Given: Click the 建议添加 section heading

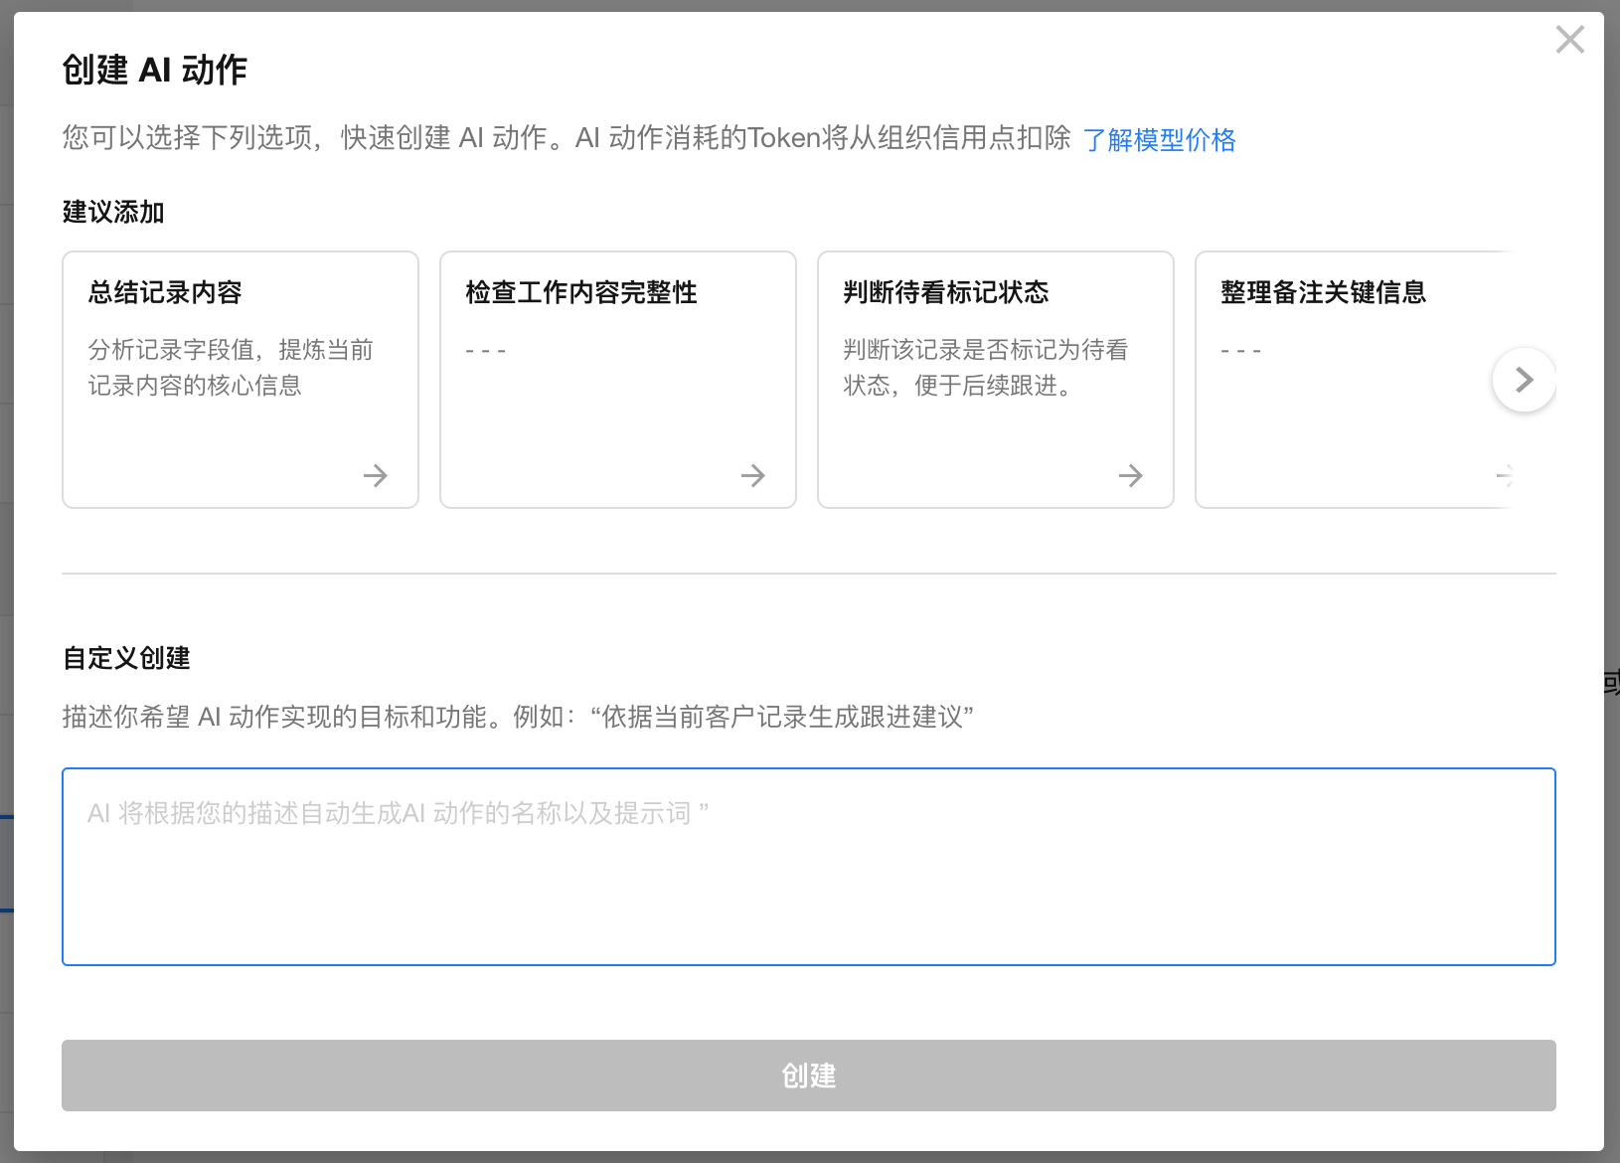Looking at the screenshot, I should click(x=113, y=212).
